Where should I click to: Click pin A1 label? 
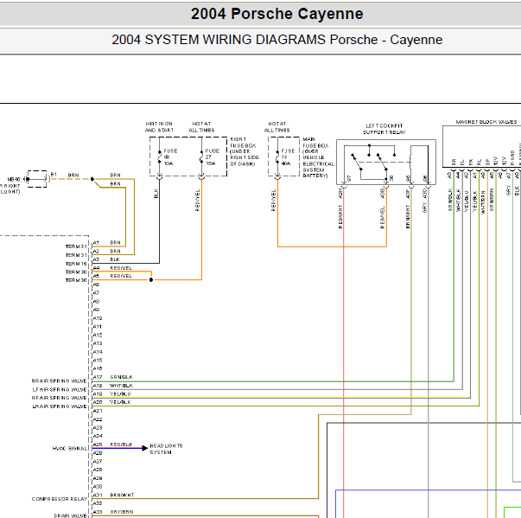96,242
